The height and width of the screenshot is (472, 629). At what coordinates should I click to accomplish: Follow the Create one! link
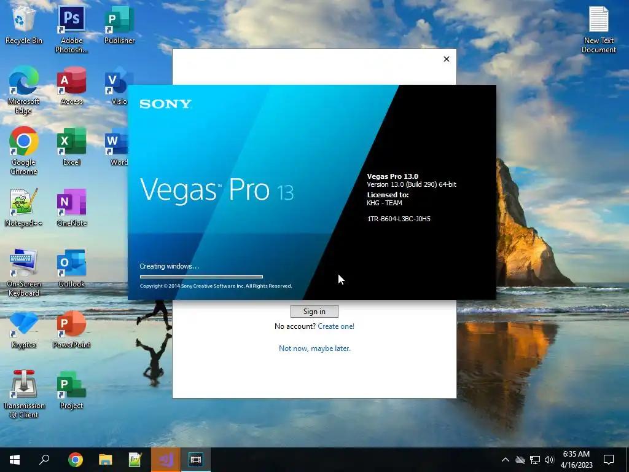[336, 326]
